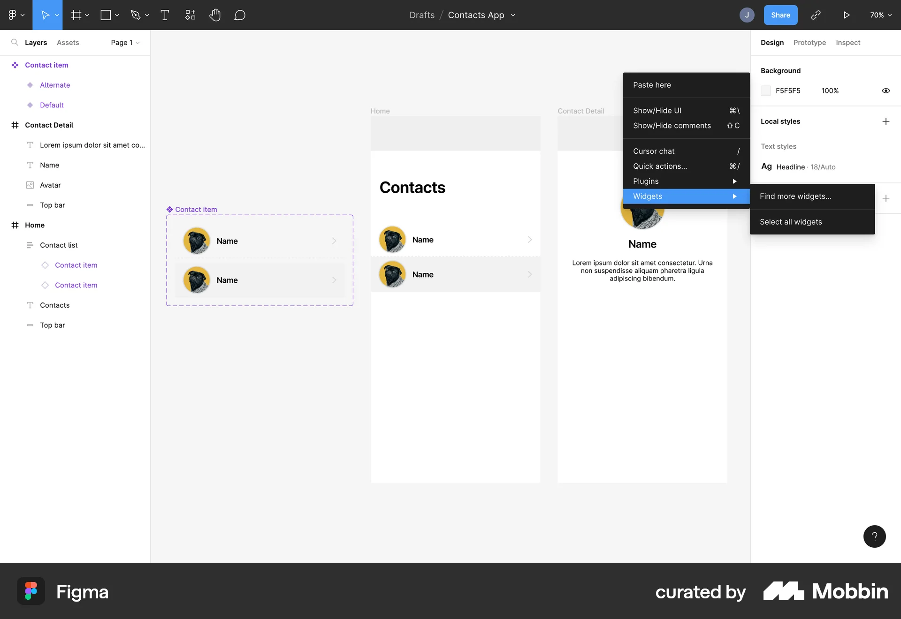Switch to the Prototype tab
This screenshot has width=901, height=619.
(809, 42)
